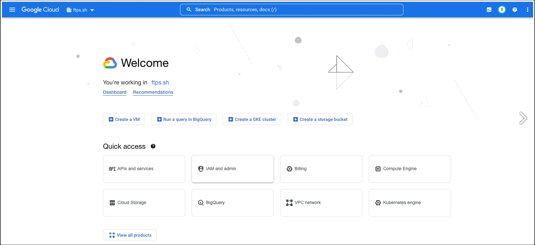The image size is (535, 245).
Task: Open the APIs and services quick access card
Action: coord(144,169)
